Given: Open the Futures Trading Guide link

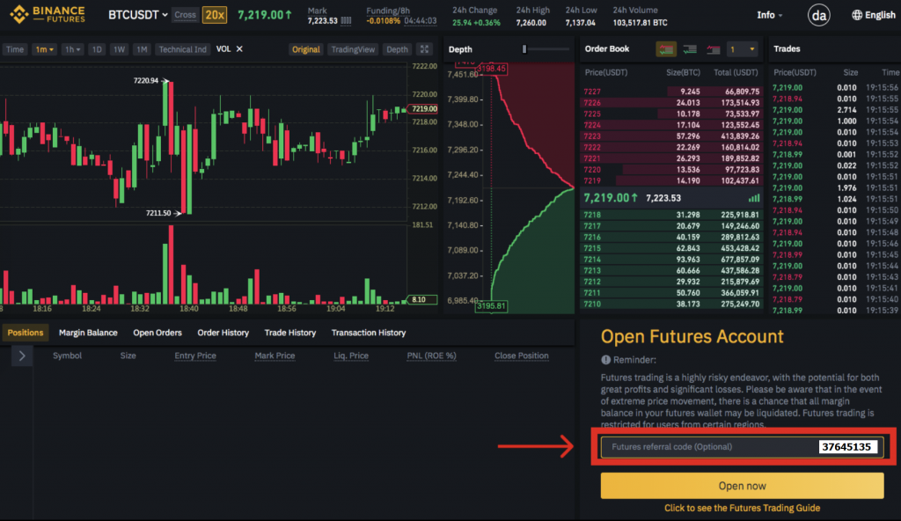Looking at the screenshot, I should [742, 509].
